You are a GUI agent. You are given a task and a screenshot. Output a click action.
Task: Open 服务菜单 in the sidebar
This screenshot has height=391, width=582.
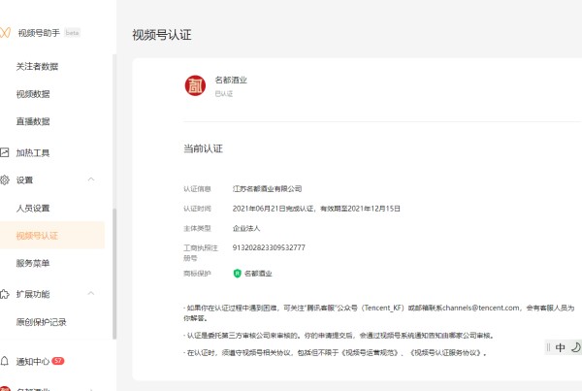click(x=33, y=263)
